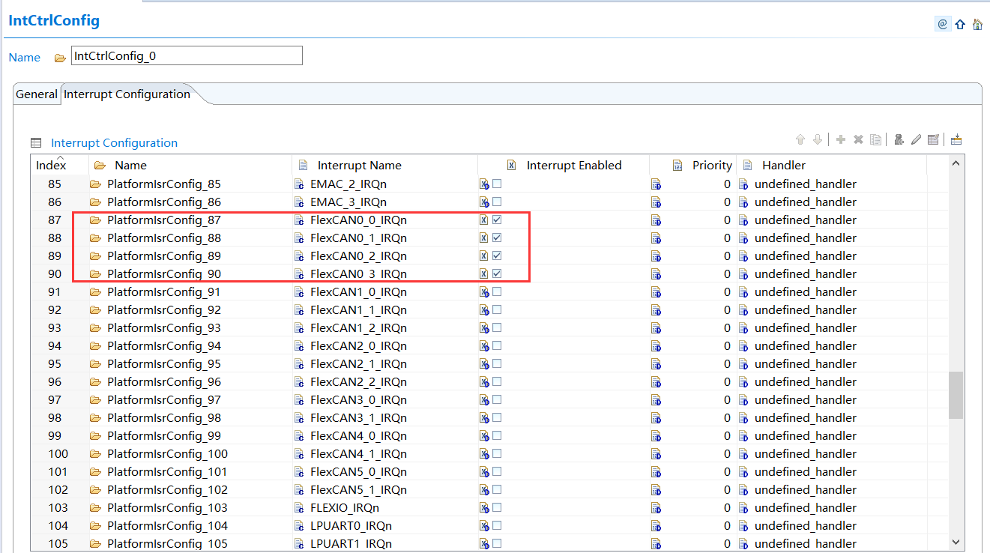
Task: Add a new element with plus icon
Action: (841, 139)
